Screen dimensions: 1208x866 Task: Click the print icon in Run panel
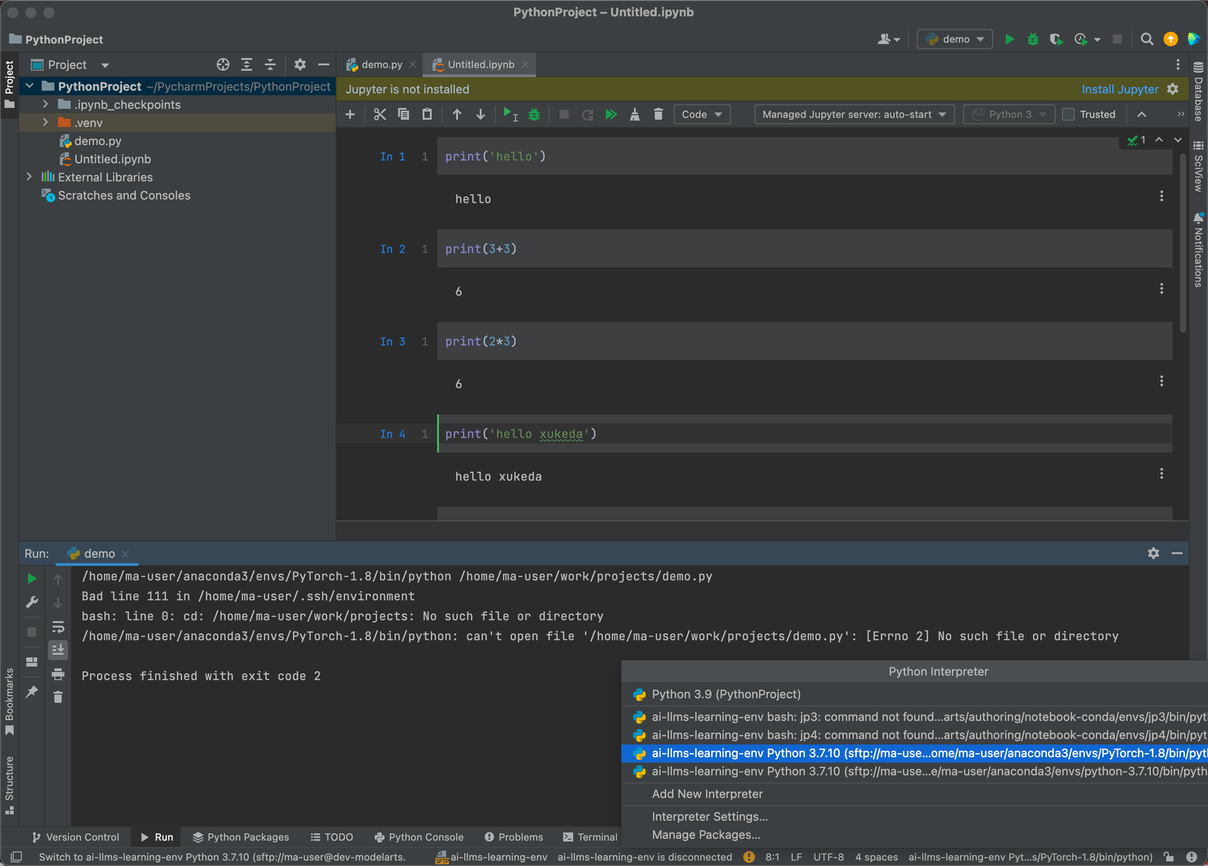click(58, 674)
